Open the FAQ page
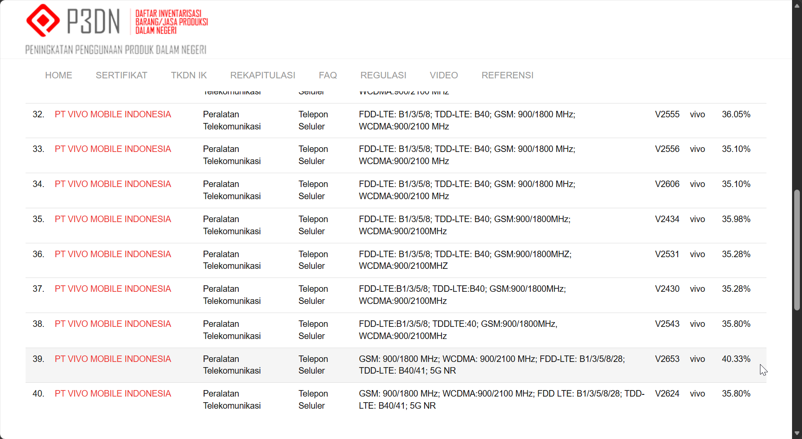 [328, 75]
